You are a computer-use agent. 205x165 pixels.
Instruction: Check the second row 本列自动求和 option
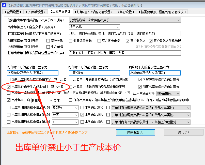82,115
